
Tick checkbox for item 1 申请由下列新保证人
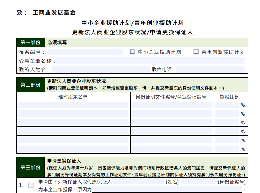click(x=31, y=185)
